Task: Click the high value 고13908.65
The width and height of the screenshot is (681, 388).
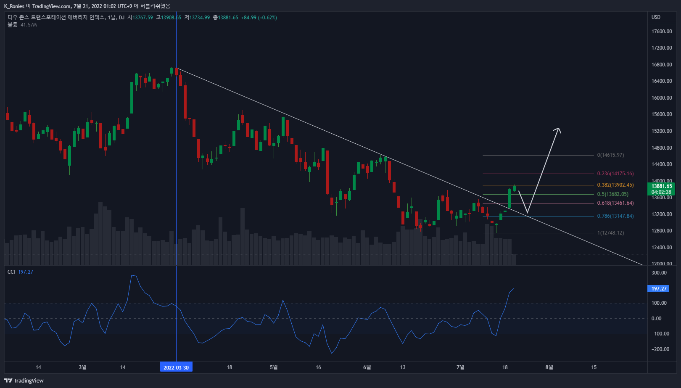Action: coord(169,18)
